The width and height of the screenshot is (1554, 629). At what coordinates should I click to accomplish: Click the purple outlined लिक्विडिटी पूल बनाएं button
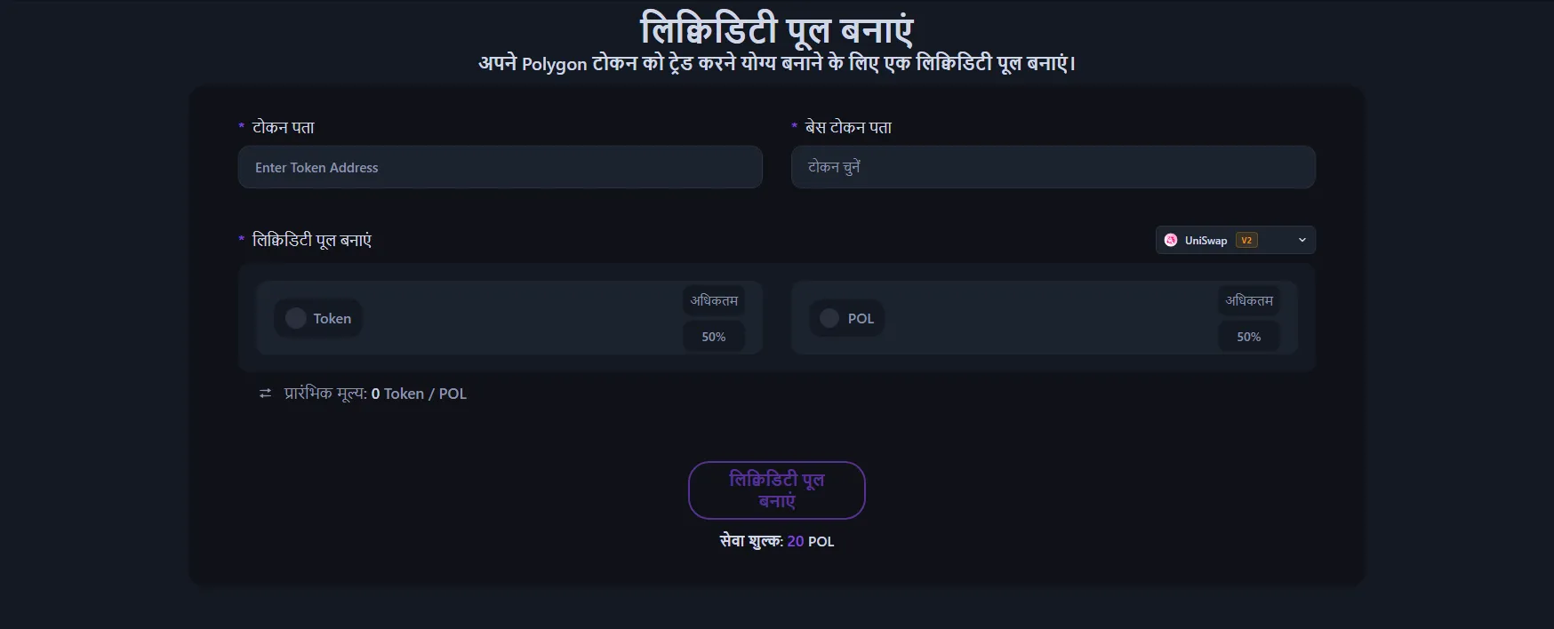776,490
